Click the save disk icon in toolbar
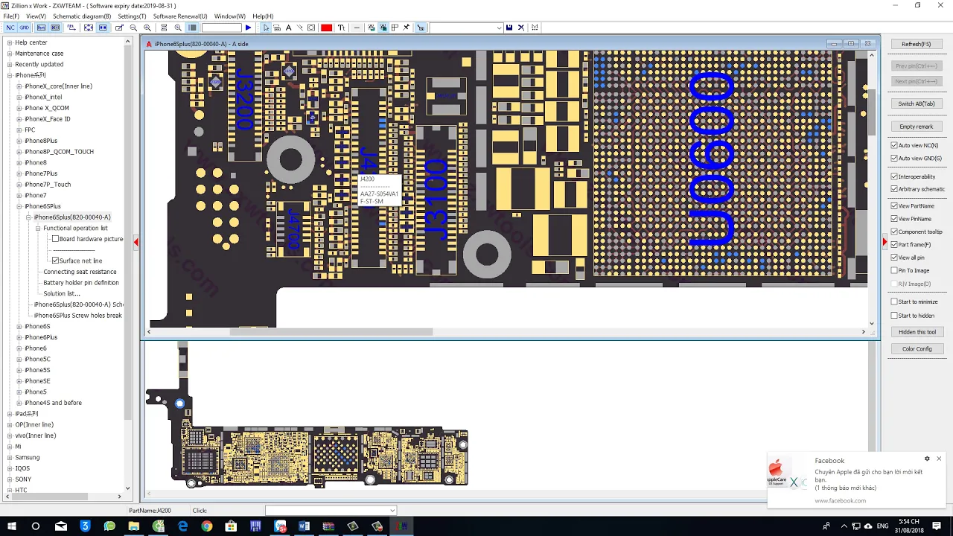 click(x=509, y=28)
